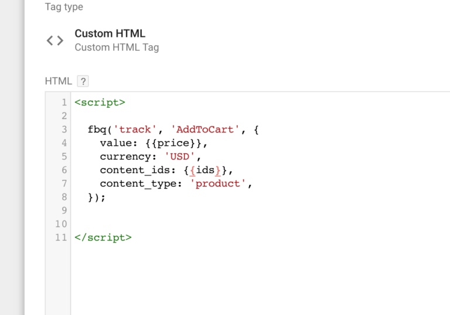Click the fbq track AddToCart line

[173, 129]
